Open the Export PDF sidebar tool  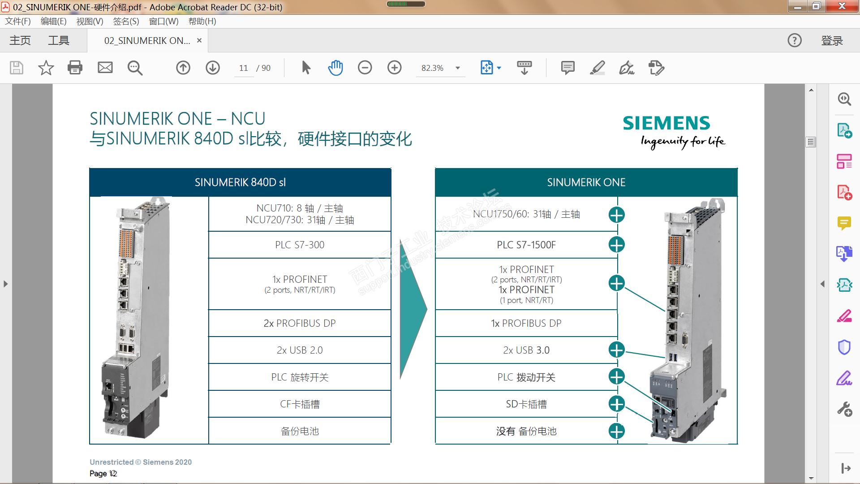click(844, 130)
